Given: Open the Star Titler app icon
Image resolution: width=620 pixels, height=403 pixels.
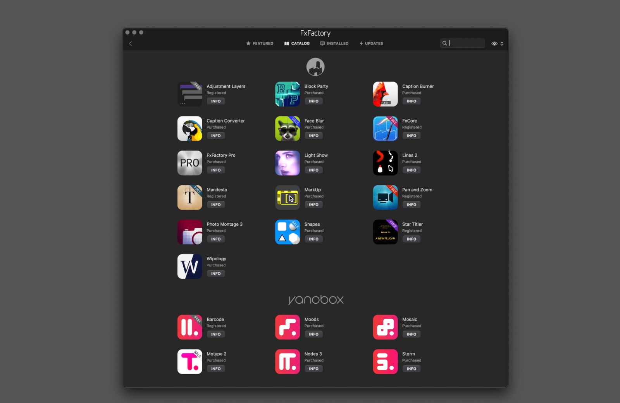Looking at the screenshot, I should coord(386,232).
